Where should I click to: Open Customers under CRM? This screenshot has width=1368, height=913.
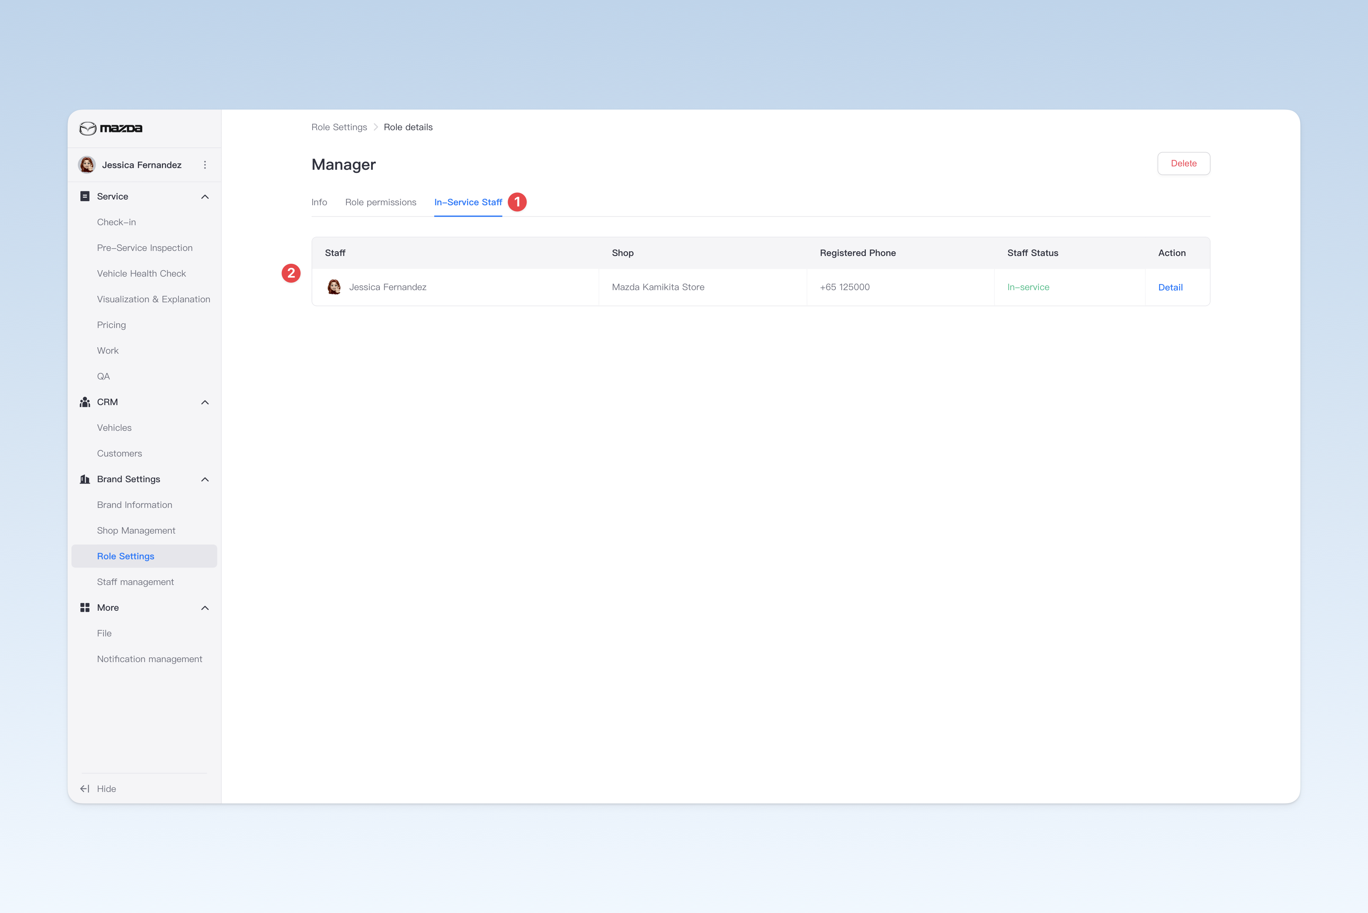[x=119, y=453]
